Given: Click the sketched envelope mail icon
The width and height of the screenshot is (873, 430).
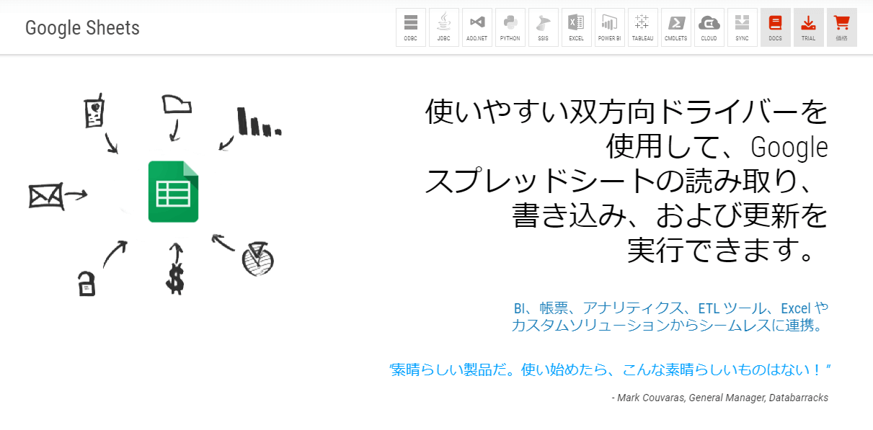Looking at the screenshot, I should pos(45,196).
